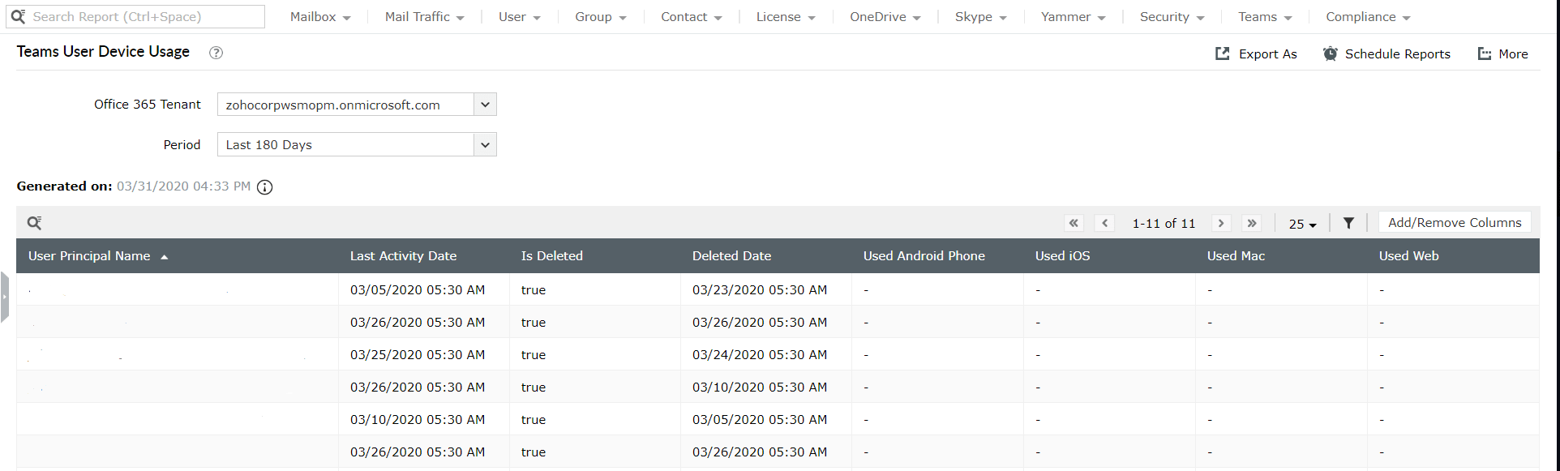This screenshot has width=1560, height=471.
Task: Open Schedule Reports
Action: (x=1386, y=54)
